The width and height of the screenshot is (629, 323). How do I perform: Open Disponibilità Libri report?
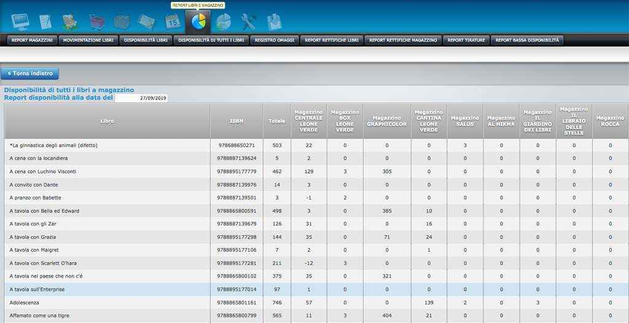point(146,40)
